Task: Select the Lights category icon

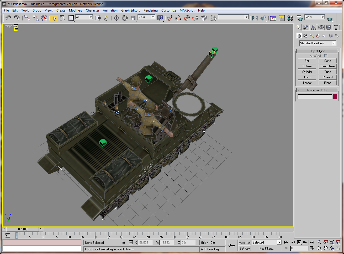Action: pos(312,36)
